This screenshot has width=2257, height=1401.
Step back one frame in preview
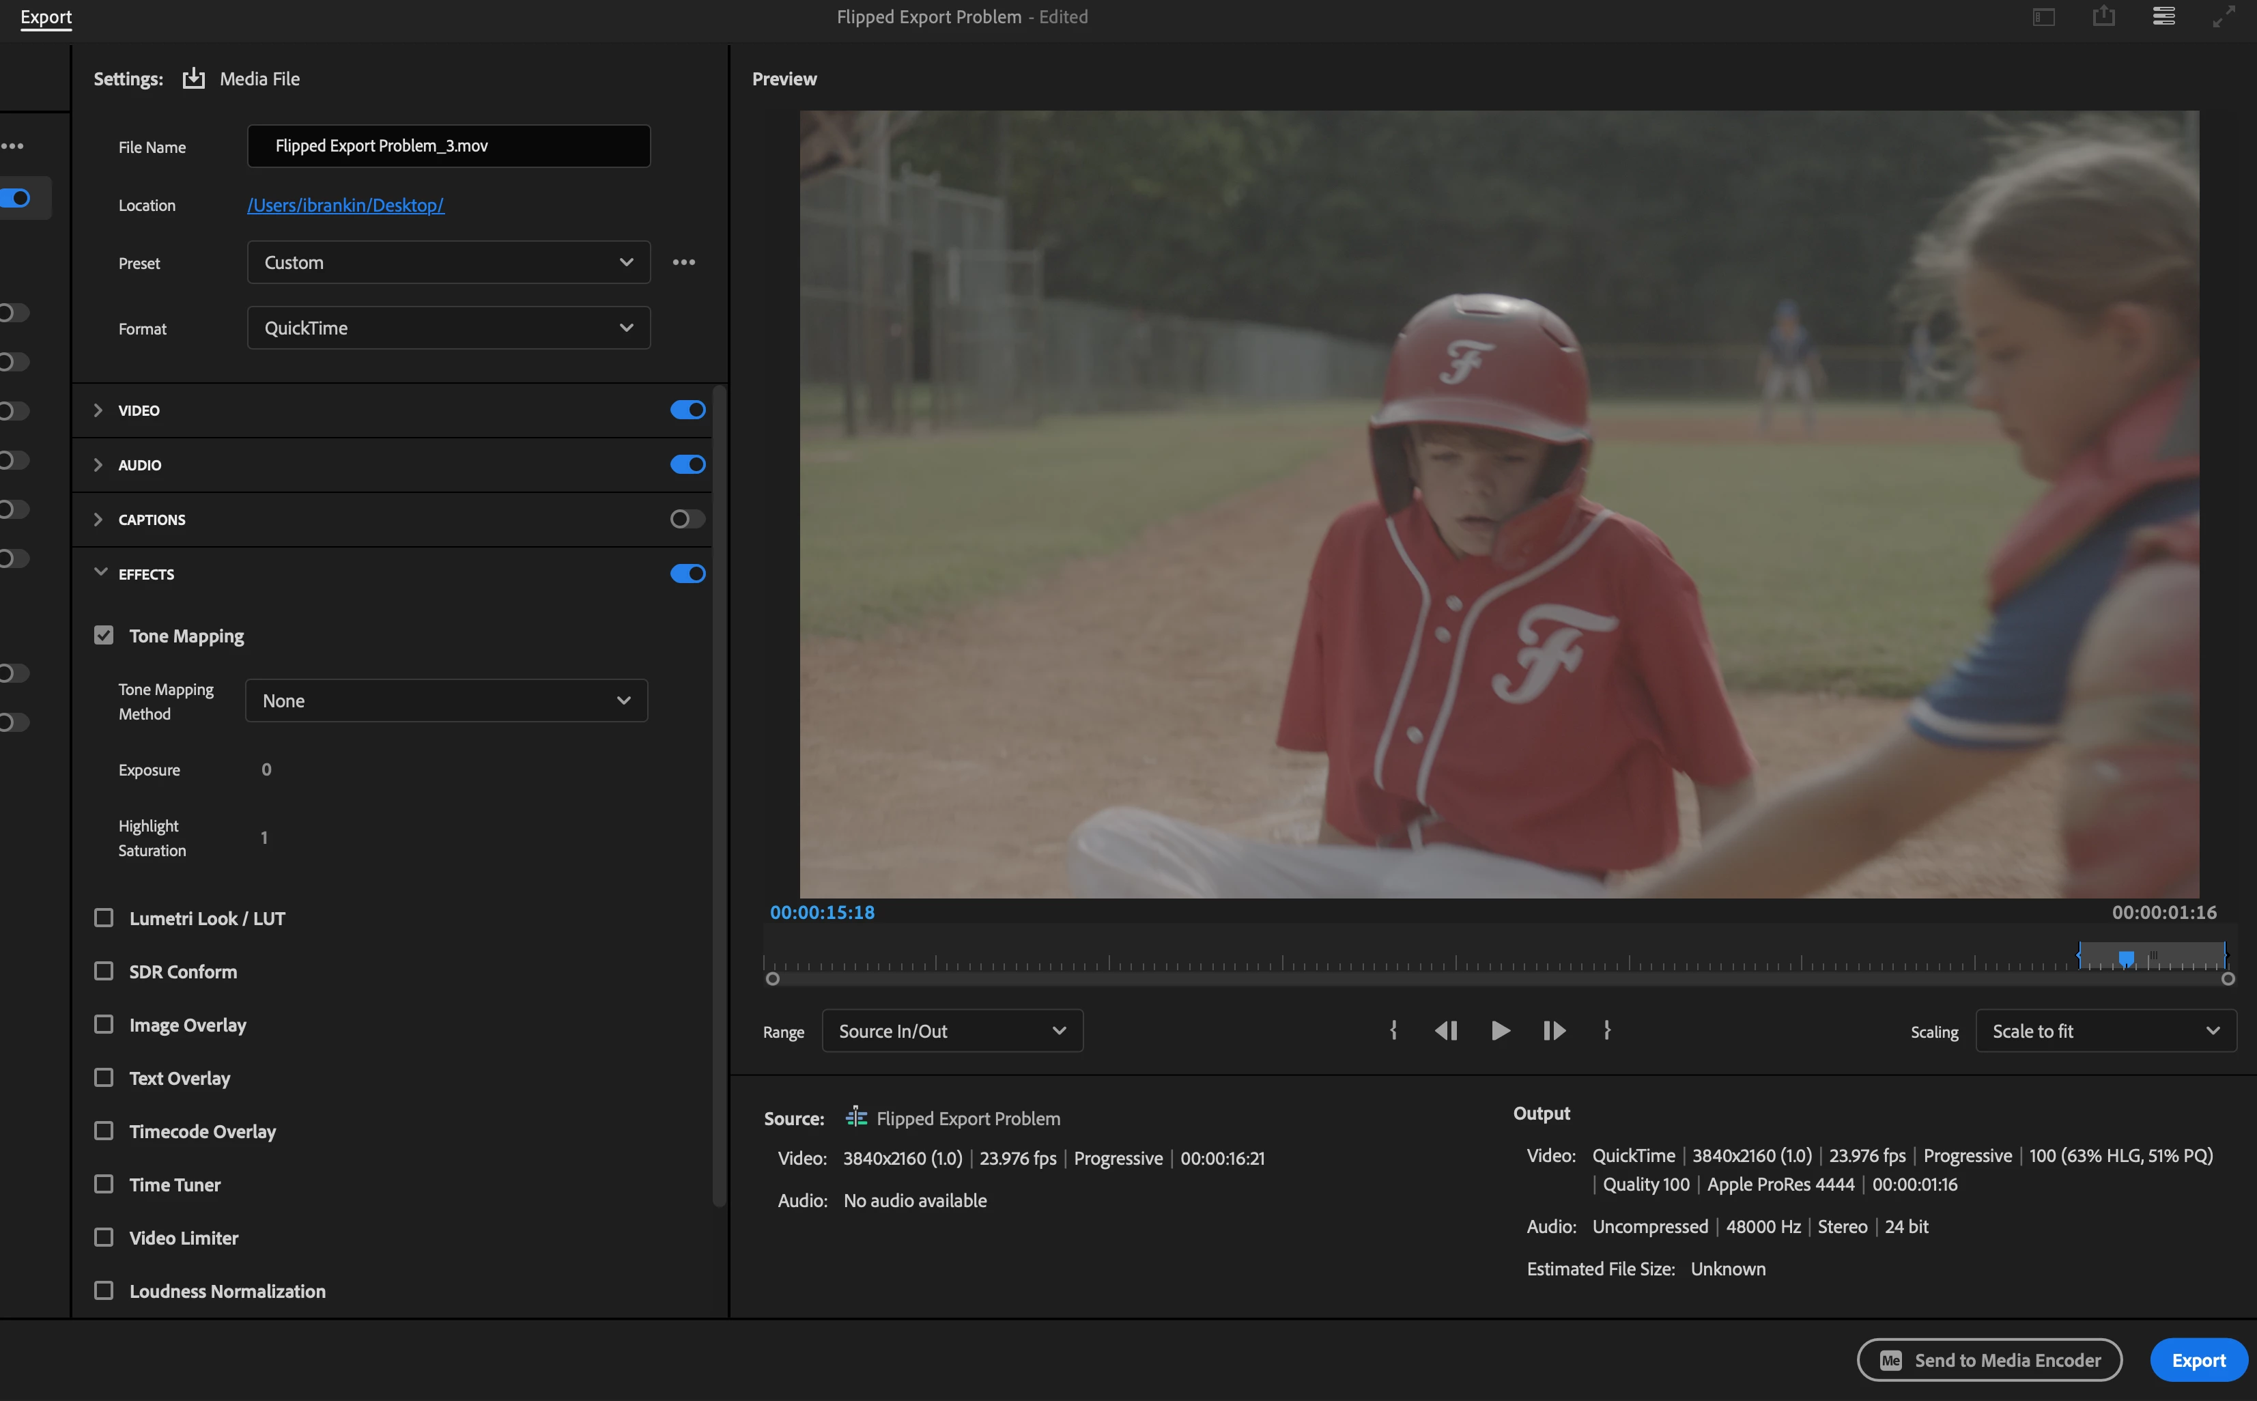(x=1446, y=1030)
